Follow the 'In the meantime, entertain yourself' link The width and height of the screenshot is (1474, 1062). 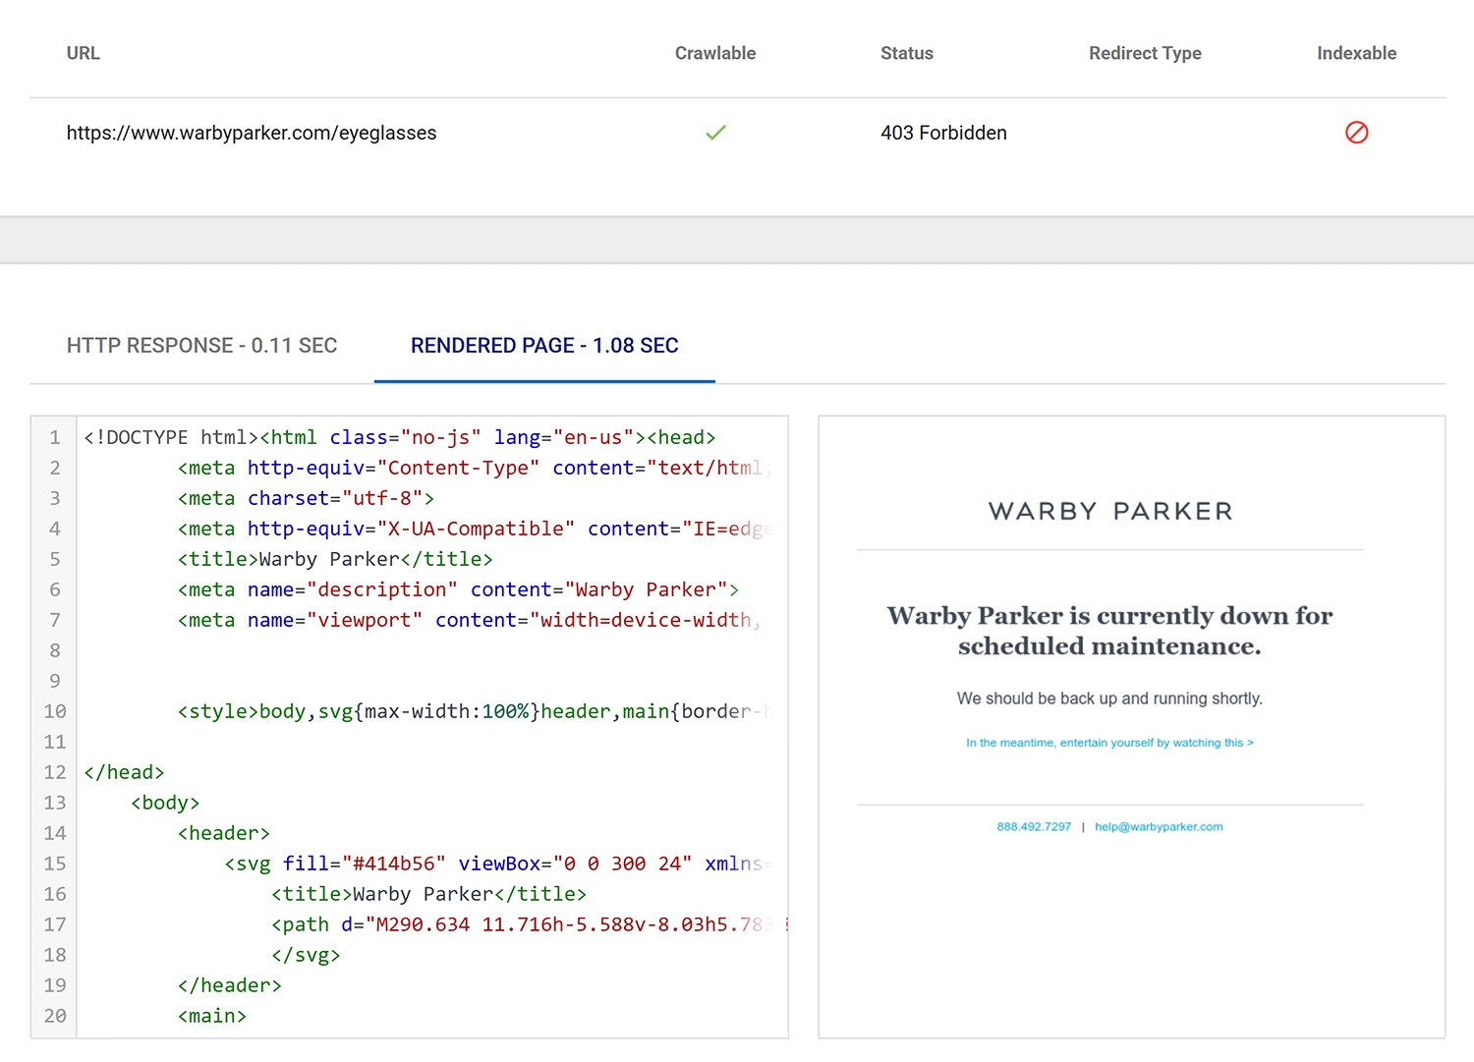coord(1109,743)
